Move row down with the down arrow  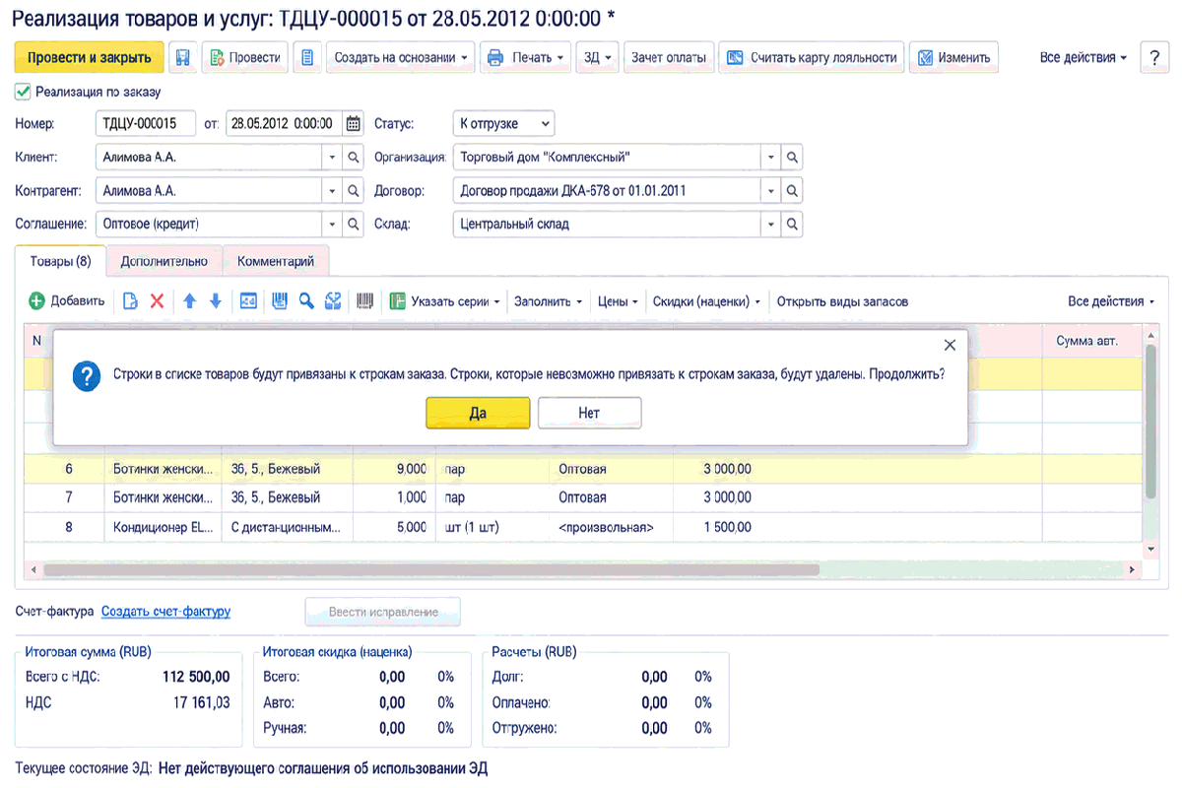click(x=215, y=301)
